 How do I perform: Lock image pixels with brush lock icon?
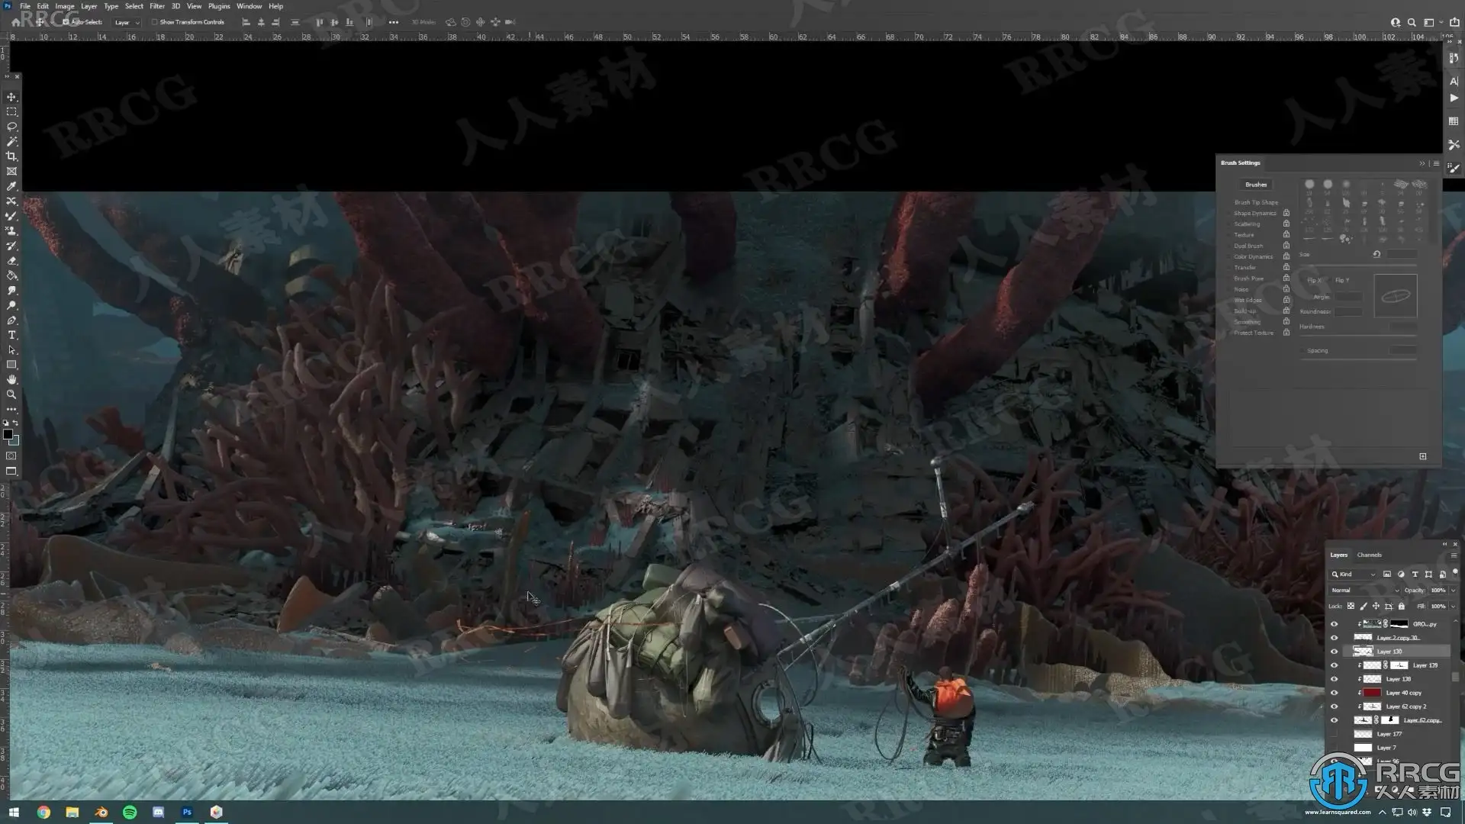[x=1364, y=606]
